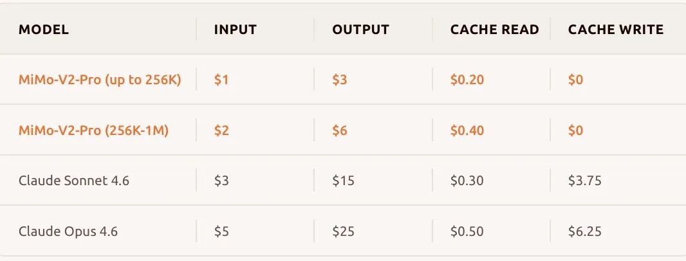Select MiMo-V2-Pro (256K-1M) model name
This screenshot has height=261, width=686.
click(93, 130)
